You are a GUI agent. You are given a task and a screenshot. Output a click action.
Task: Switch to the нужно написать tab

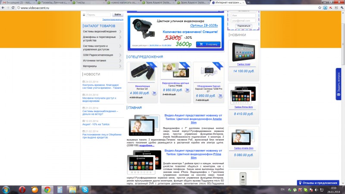[123, 3]
